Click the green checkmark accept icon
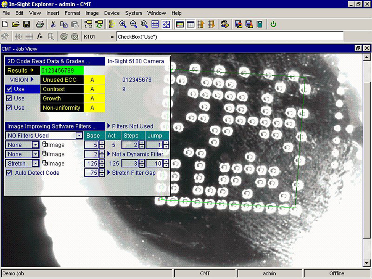 coord(64,37)
